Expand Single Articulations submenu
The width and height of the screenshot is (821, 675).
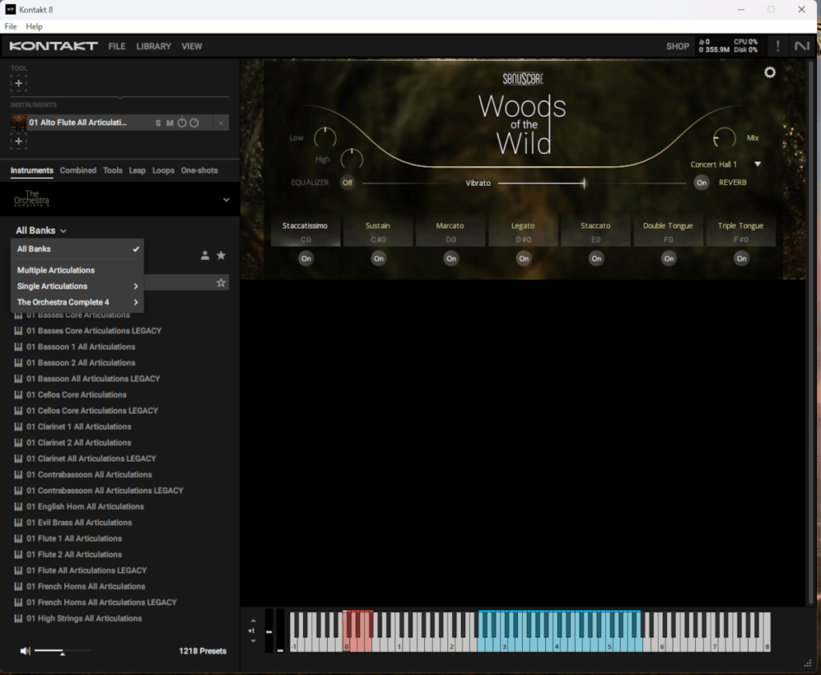(x=77, y=286)
